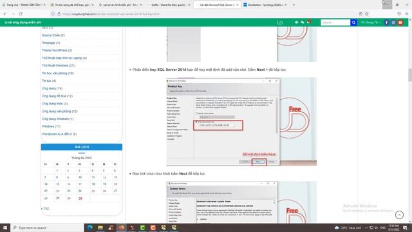Open the Product Key setup screenshot image
412x232 pixels.
[241, 122]
